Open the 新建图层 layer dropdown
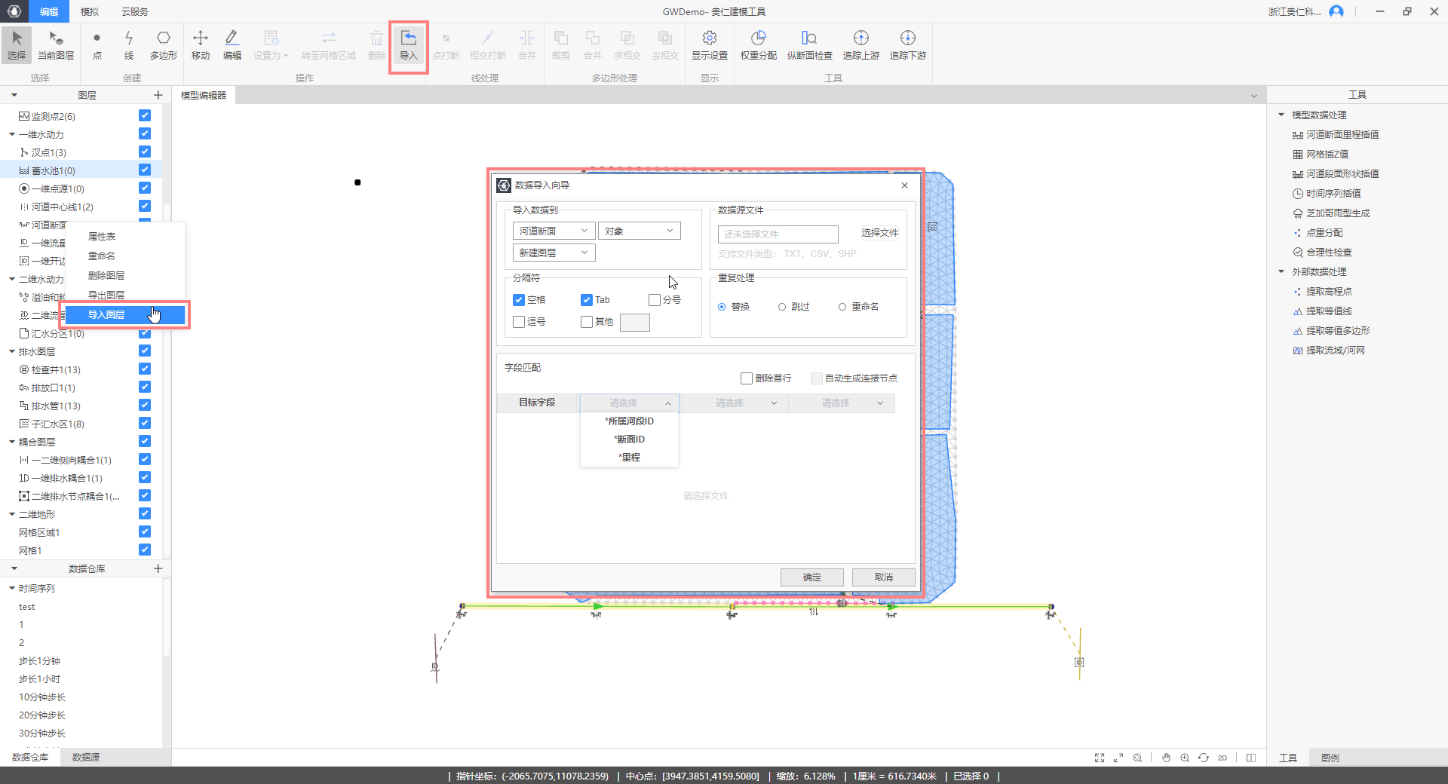Viewport: 1448px width, 784px height. [554, 253]
